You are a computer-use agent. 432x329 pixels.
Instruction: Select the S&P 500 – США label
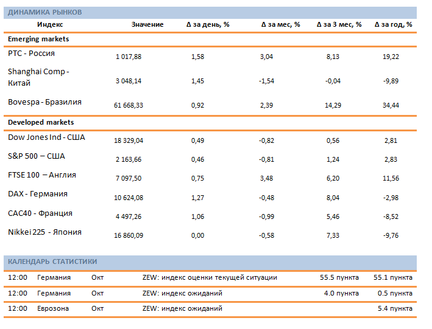[36, 156]
